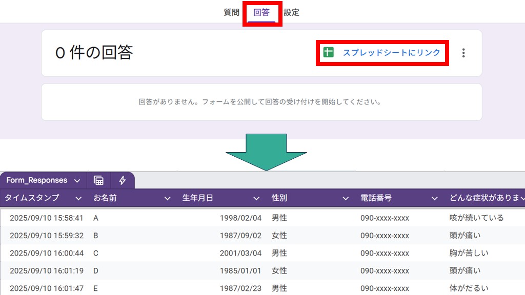Click the row with name C
Viewport: 525px width, 295px height.
pyautogui.click(x=96, y=253)
